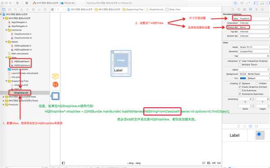Enable Clip Subviews checkbox
Screen dimensions: 270x168
pyautogui.click(x=240, y=91)
